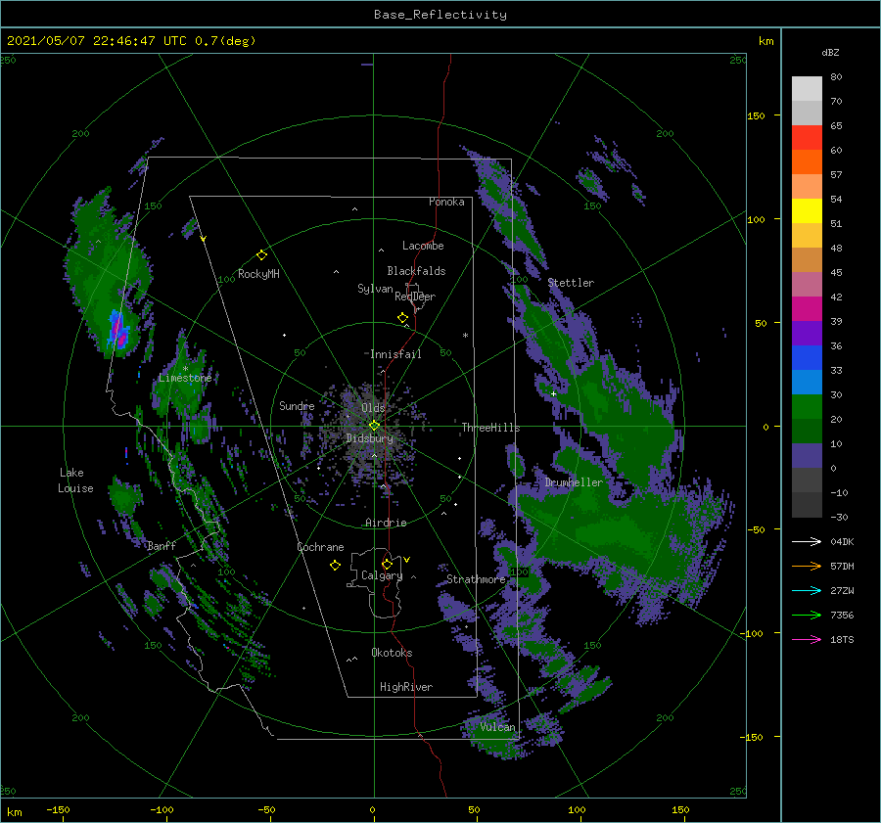
Task: Select the yellow diamond marker below Cochrane
Action: 335,566
